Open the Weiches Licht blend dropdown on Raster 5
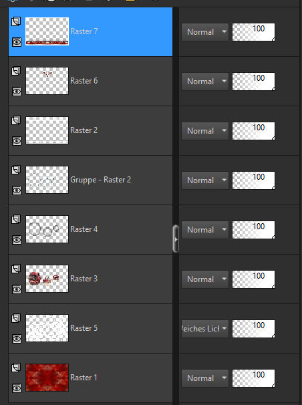This screenshot has height=405, width=302. 205,329
